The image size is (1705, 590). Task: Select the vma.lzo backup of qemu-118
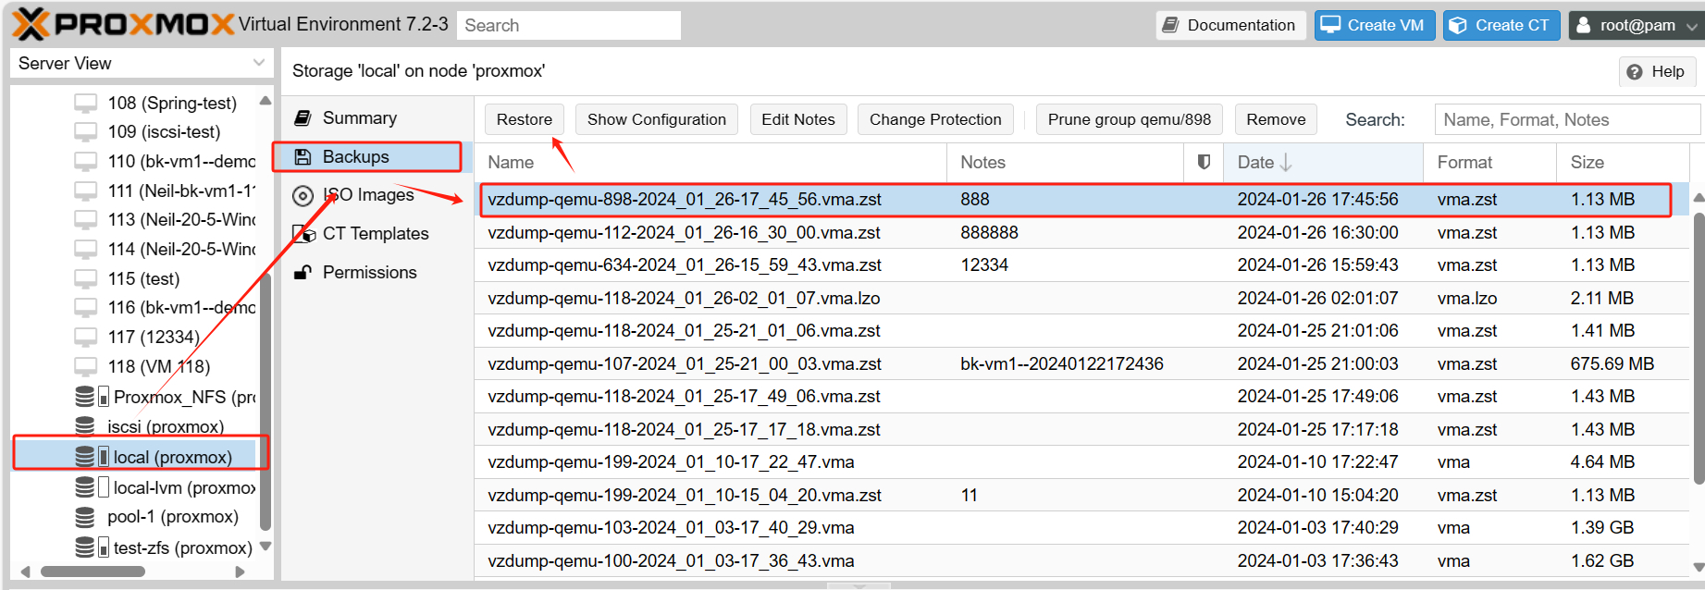(x=1082, y=298)
